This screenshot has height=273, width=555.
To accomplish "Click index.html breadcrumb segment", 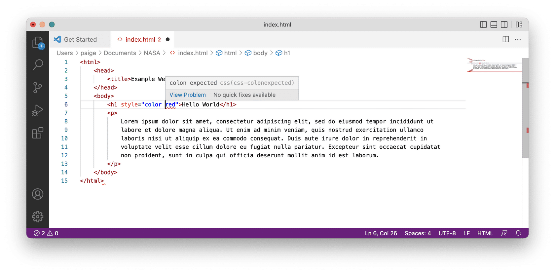I will (189, 53).
